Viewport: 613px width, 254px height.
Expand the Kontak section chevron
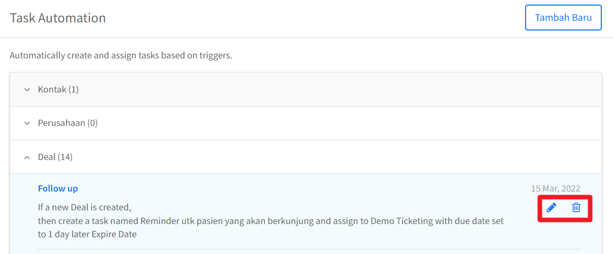[27, 90]
